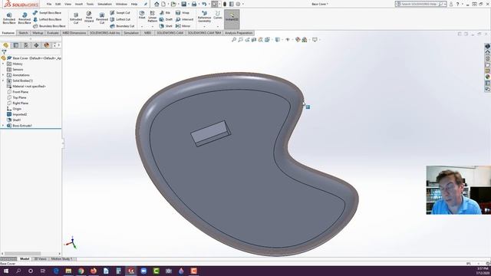Viewport: 491px width, 276px height.
Task: Select the Fillet tool
Action: coord(142,15)
